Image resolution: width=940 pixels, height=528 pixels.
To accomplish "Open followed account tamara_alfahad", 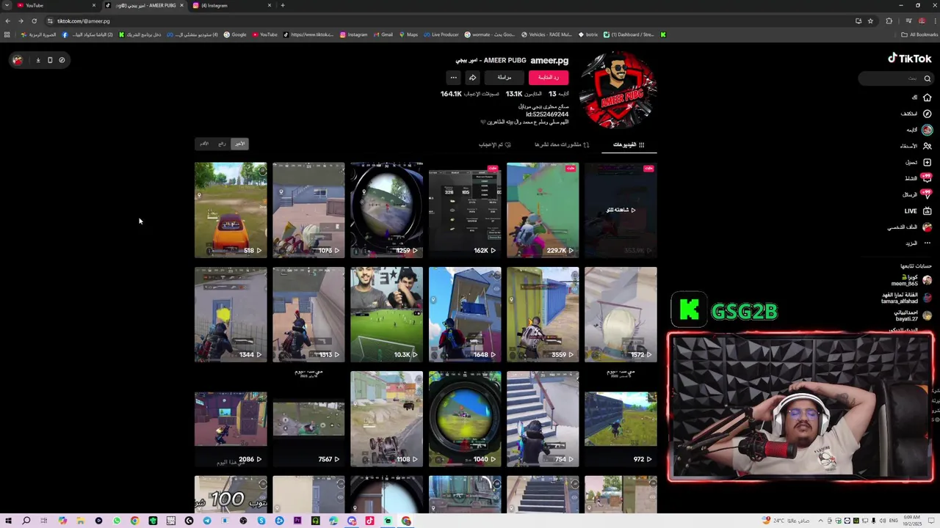I will 906,298.
